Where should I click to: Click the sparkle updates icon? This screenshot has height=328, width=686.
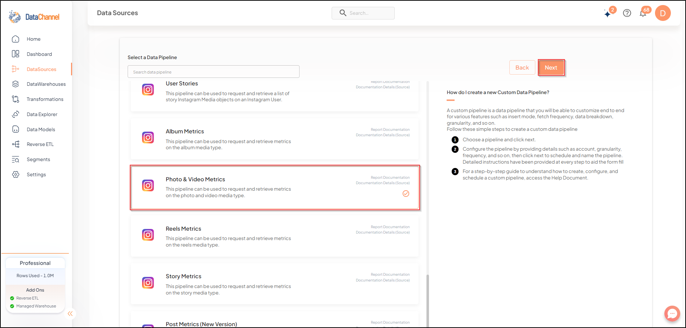point(608,14)
